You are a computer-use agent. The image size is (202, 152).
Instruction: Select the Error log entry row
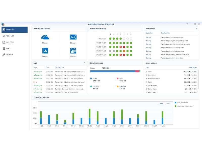(58, 82)
